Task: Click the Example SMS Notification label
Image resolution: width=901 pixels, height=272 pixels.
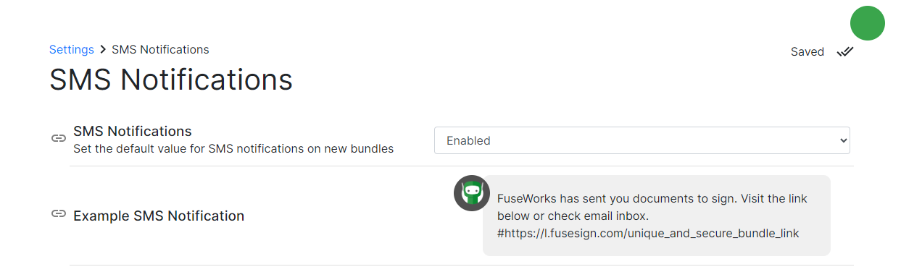Action: (159, 216)
